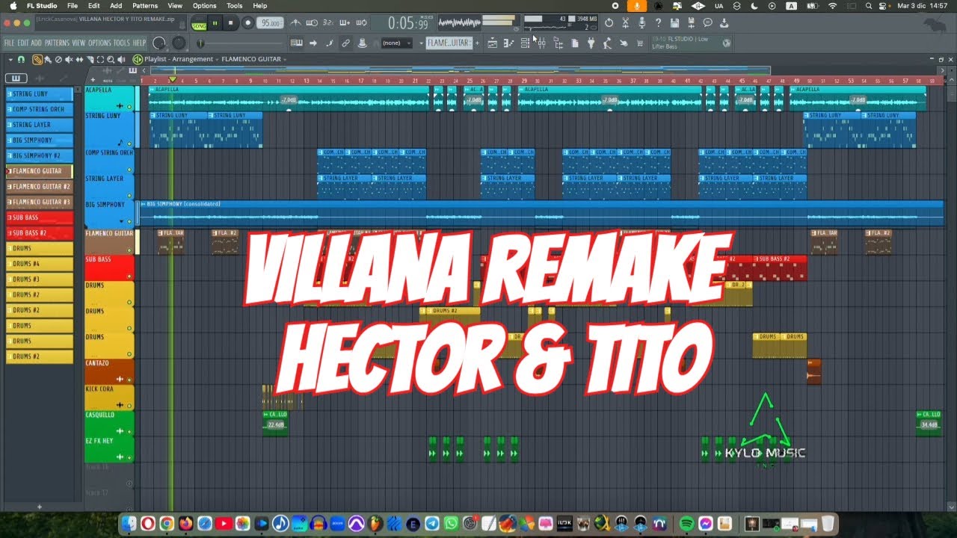Screen dimensions: 957x538
Task: Open the Playlist view button
Action: 492,43
